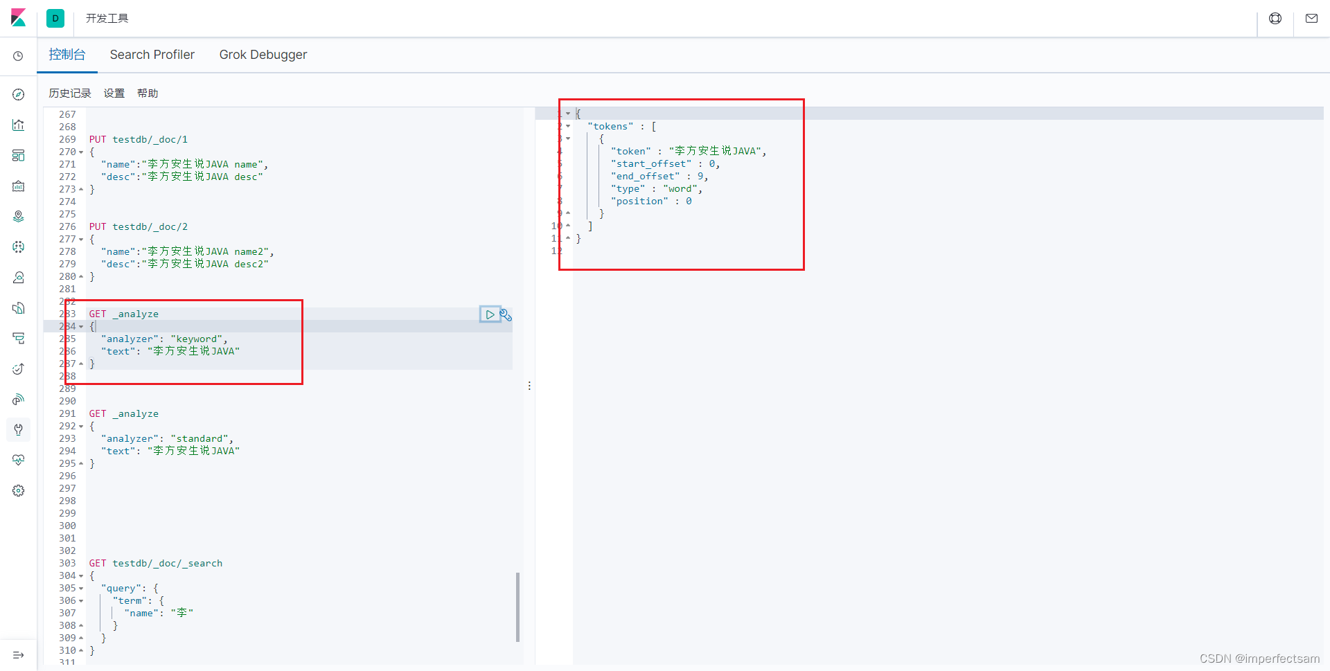This screenshot has height=671, width=1330.
Task: Fold the standard analyzer body line 292
Action: click(81, 427)
